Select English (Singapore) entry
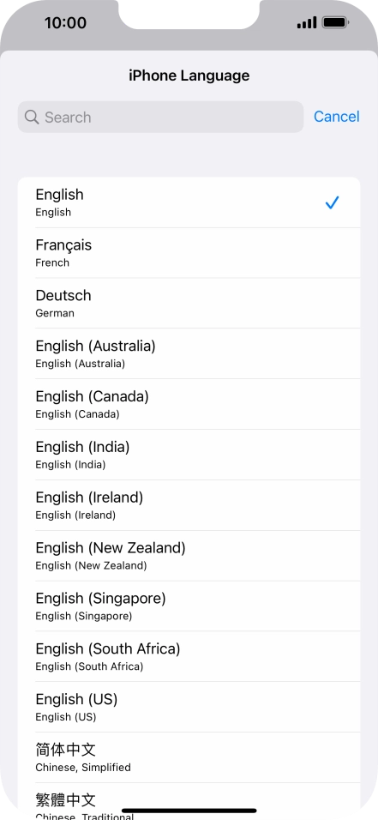The height and width of the screenshot is (820, 378). [189, 606]
